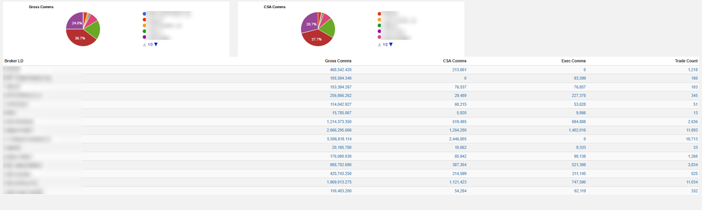Select Exec Comms cell 1,402,016
This screenshot has height=210, width=702.
tap(578, 130)
